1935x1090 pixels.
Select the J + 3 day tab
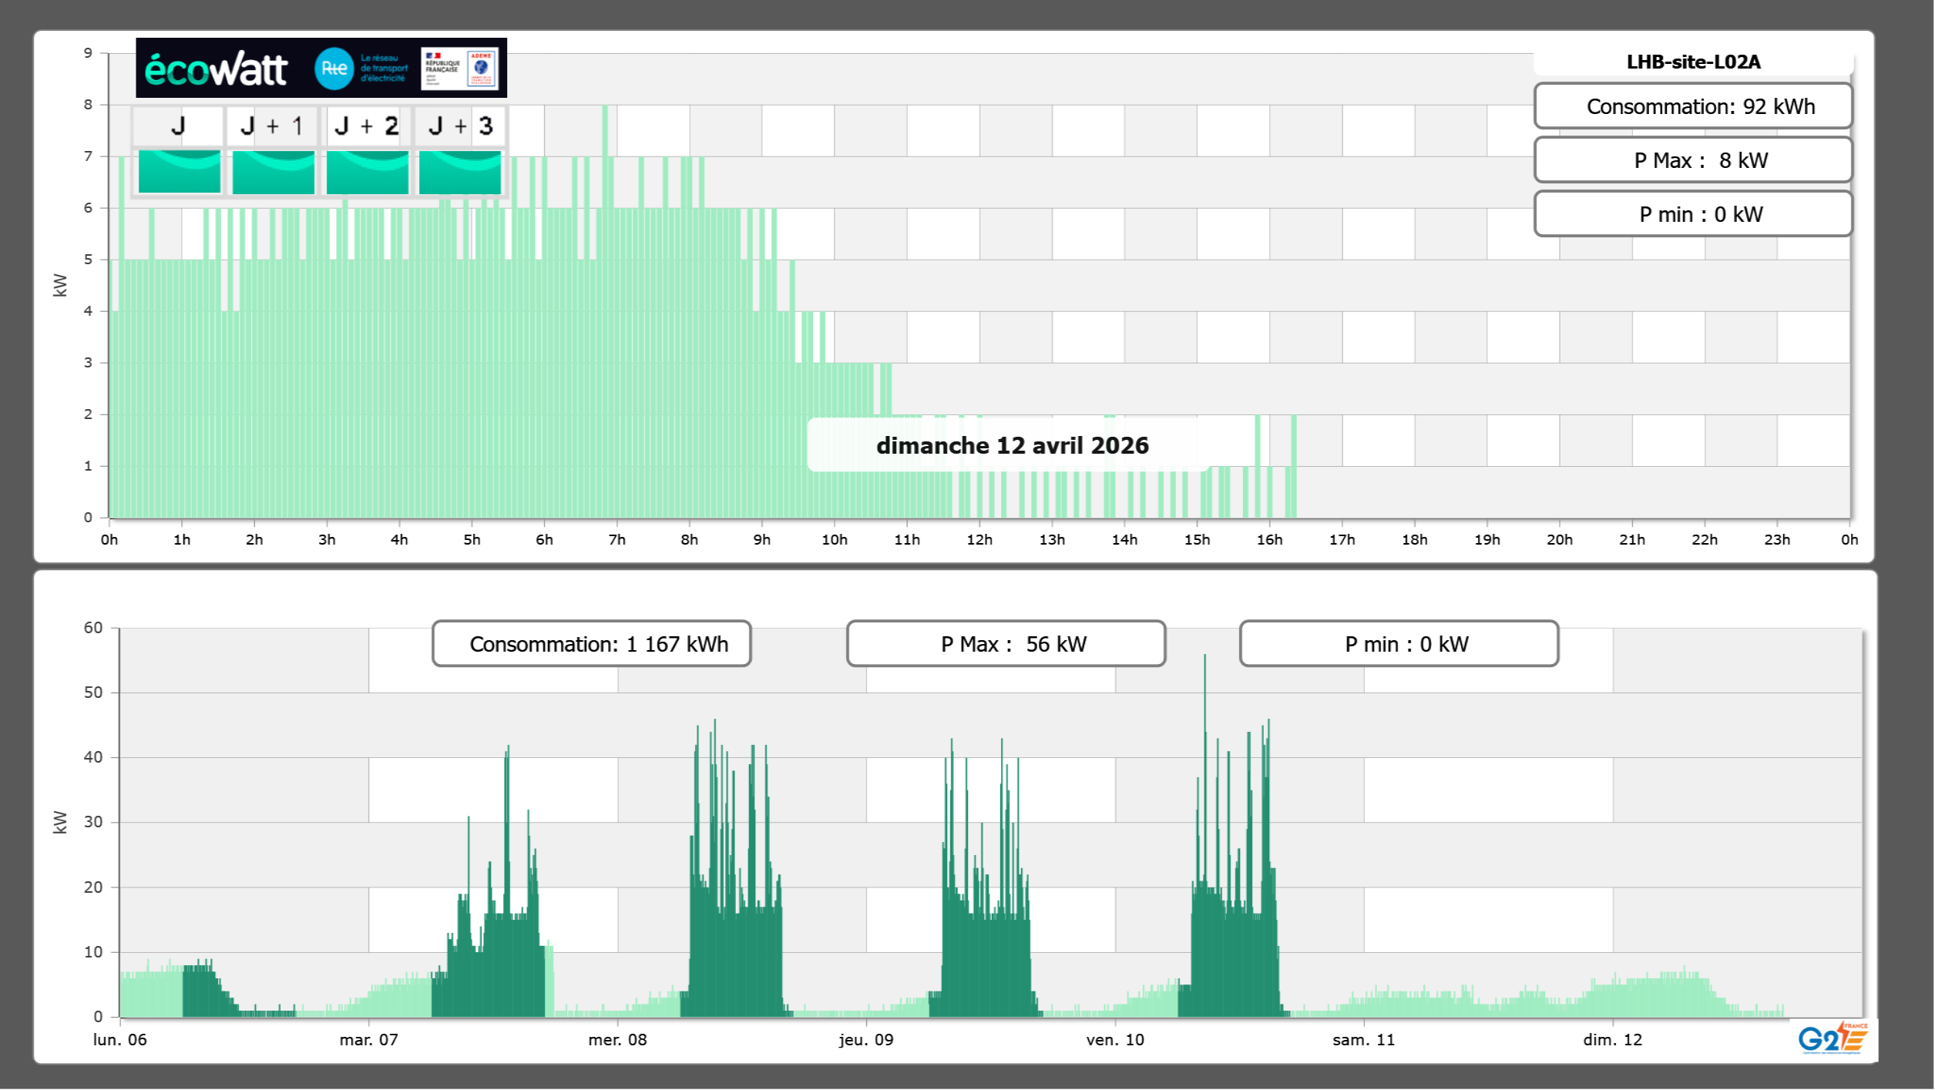pyautogui.click(x=460, y=126)
